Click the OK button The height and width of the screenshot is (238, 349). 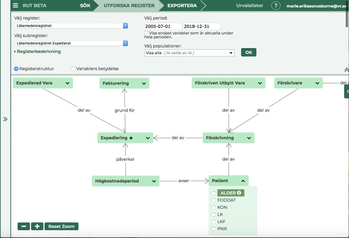point(248,52)
